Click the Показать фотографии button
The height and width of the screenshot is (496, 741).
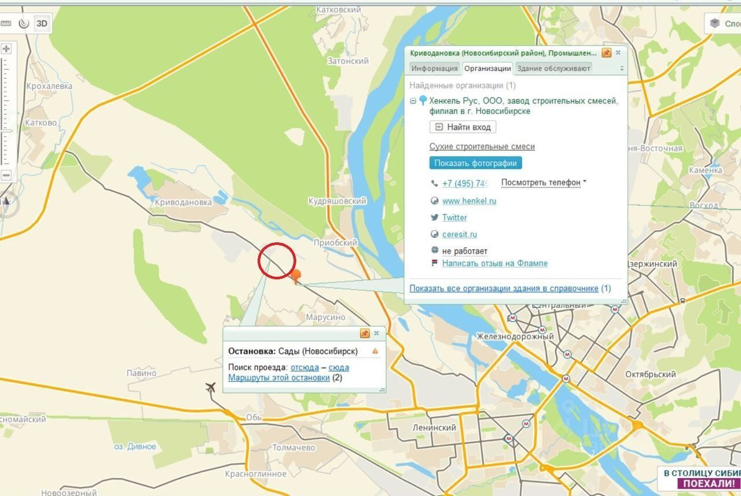476,163
